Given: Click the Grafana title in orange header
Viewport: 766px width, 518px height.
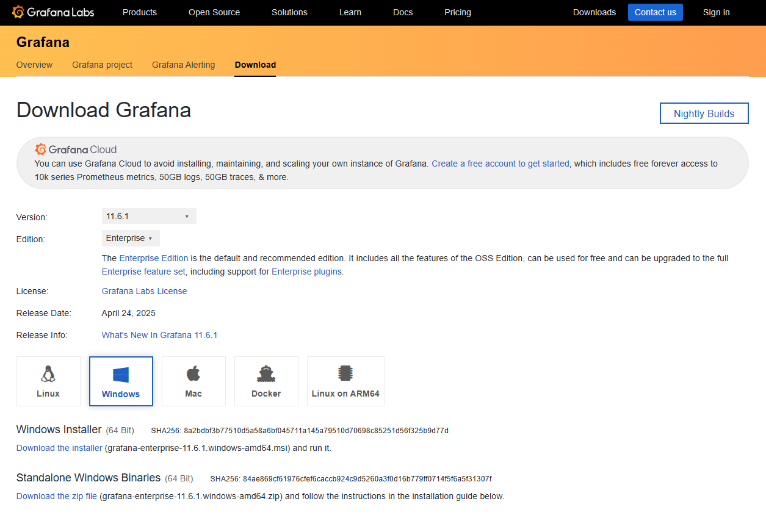Looking at the screenshot, I should pyautogui.click(x=43, y=42).
